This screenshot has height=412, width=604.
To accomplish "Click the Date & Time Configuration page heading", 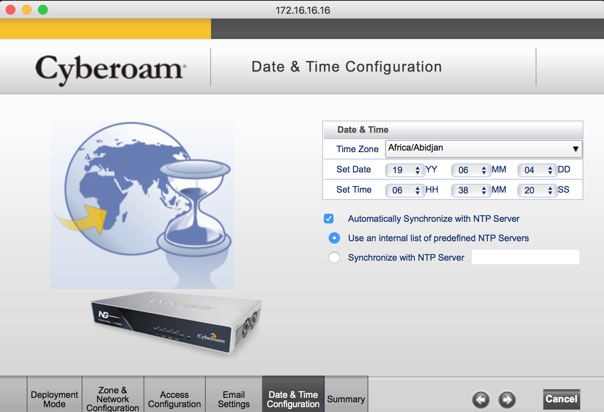I will [347, 67].
